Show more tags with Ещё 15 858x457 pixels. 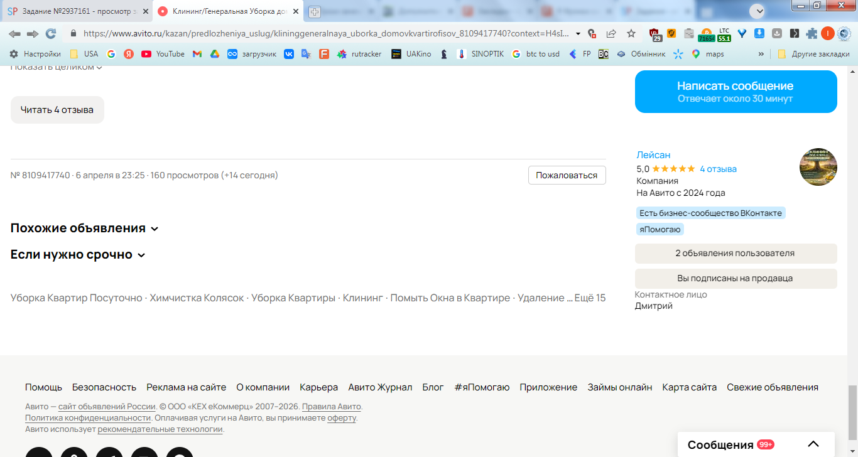click(x=590, y=298)
